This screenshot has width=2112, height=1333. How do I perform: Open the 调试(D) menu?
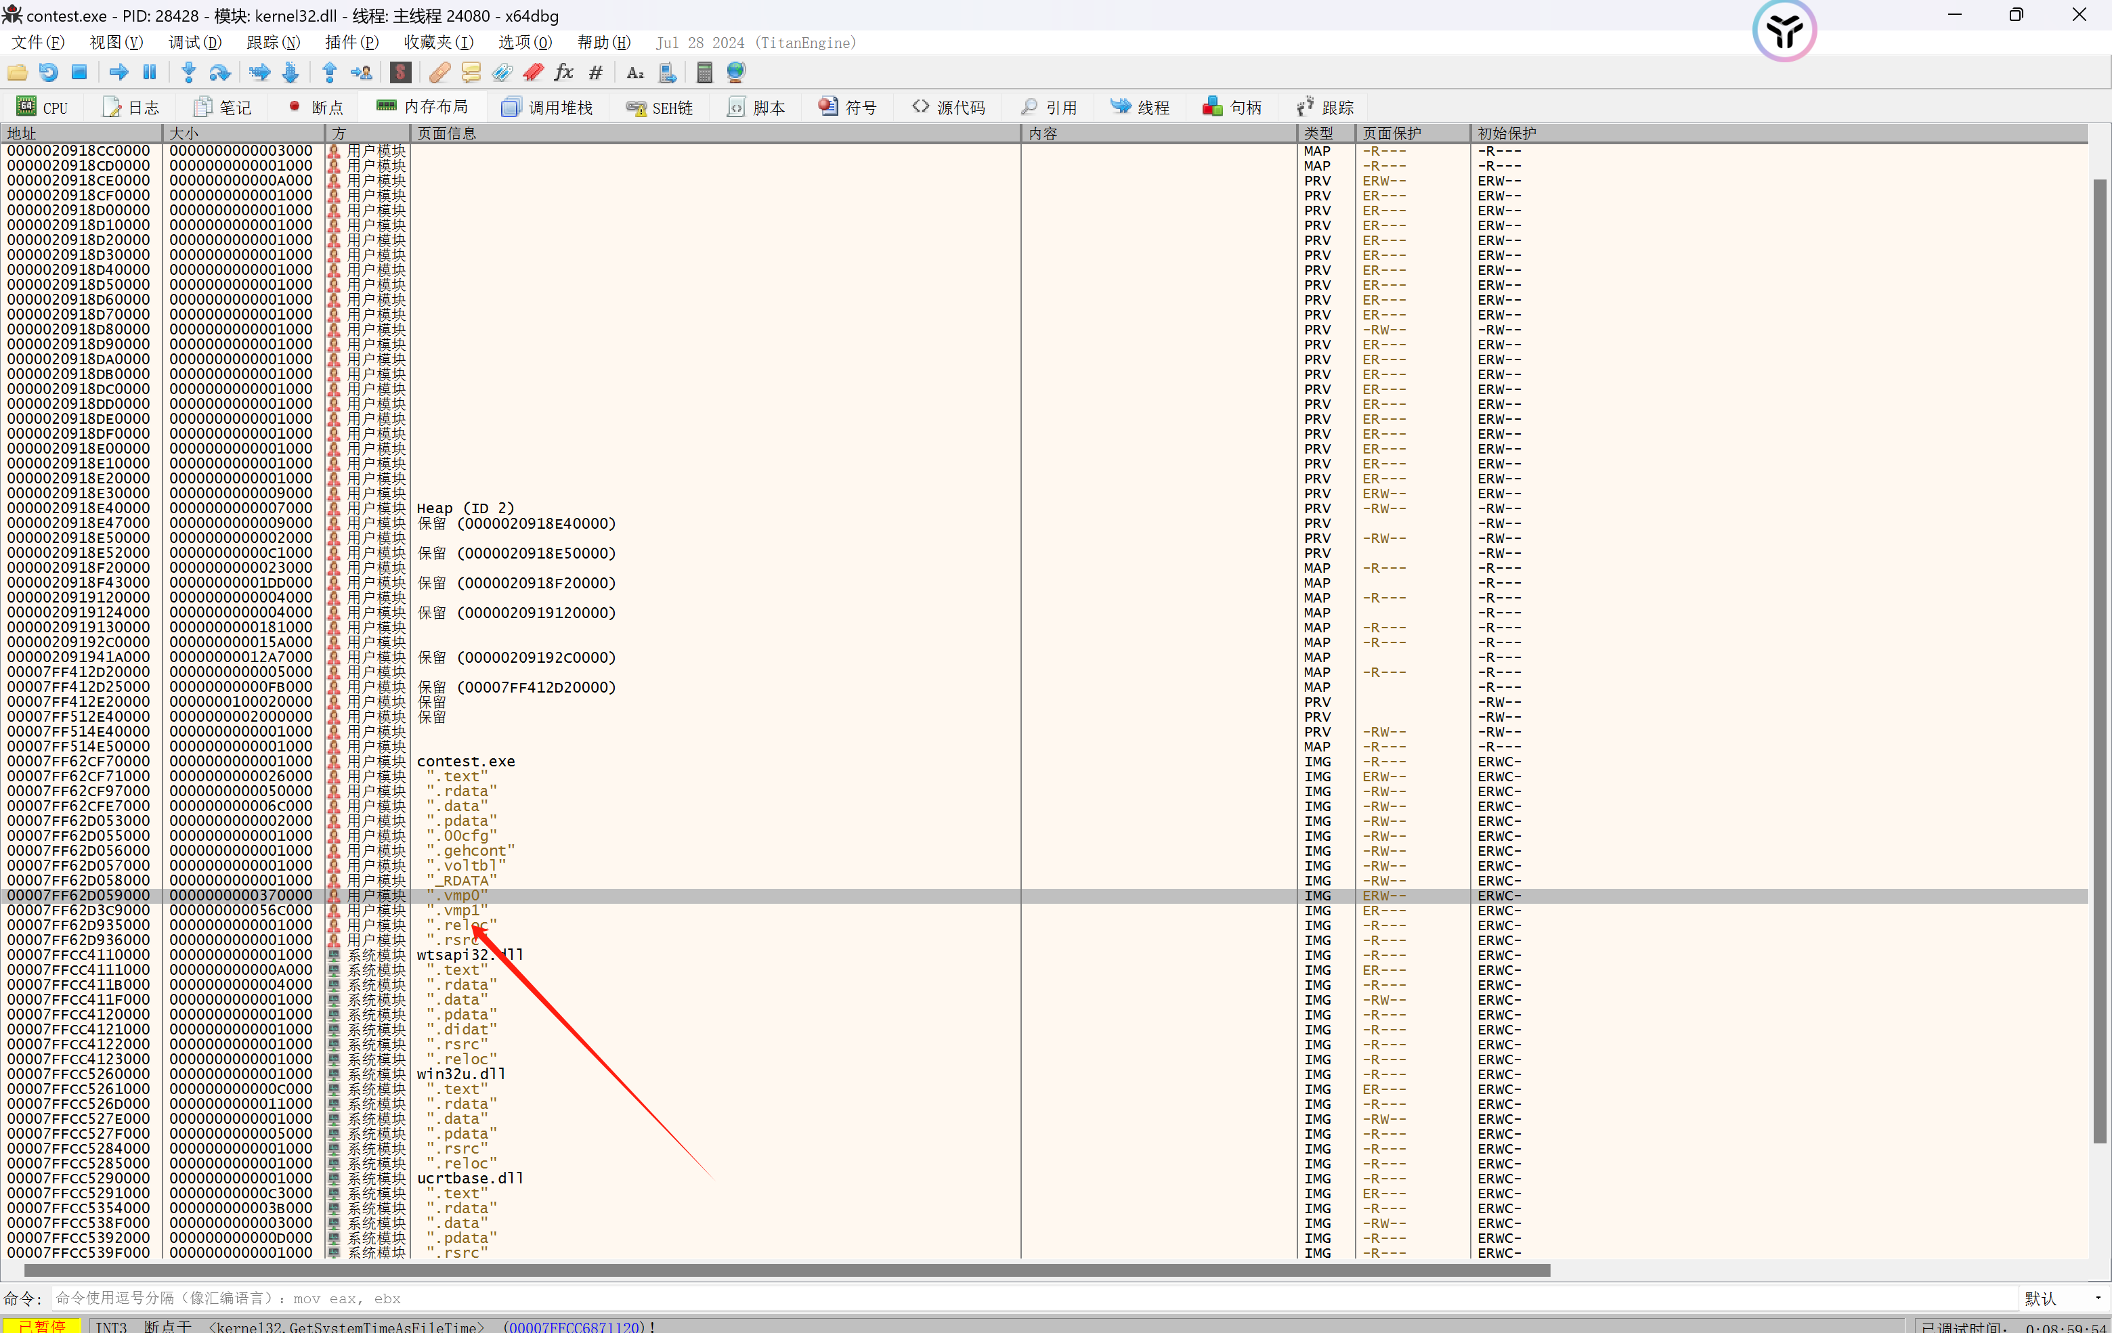pyautogui.click(x=195, y=42)
